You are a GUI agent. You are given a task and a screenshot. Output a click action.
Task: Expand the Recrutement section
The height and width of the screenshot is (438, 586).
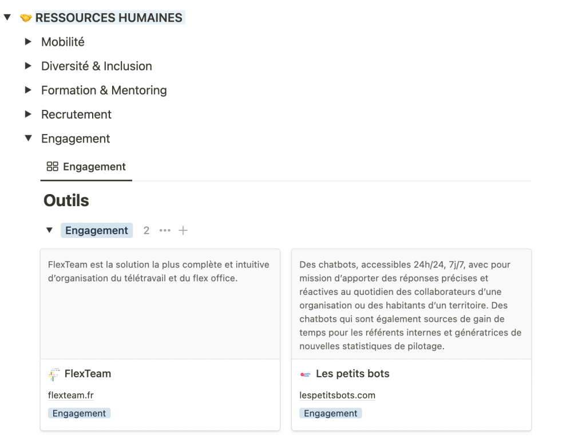tap(27, 114)
